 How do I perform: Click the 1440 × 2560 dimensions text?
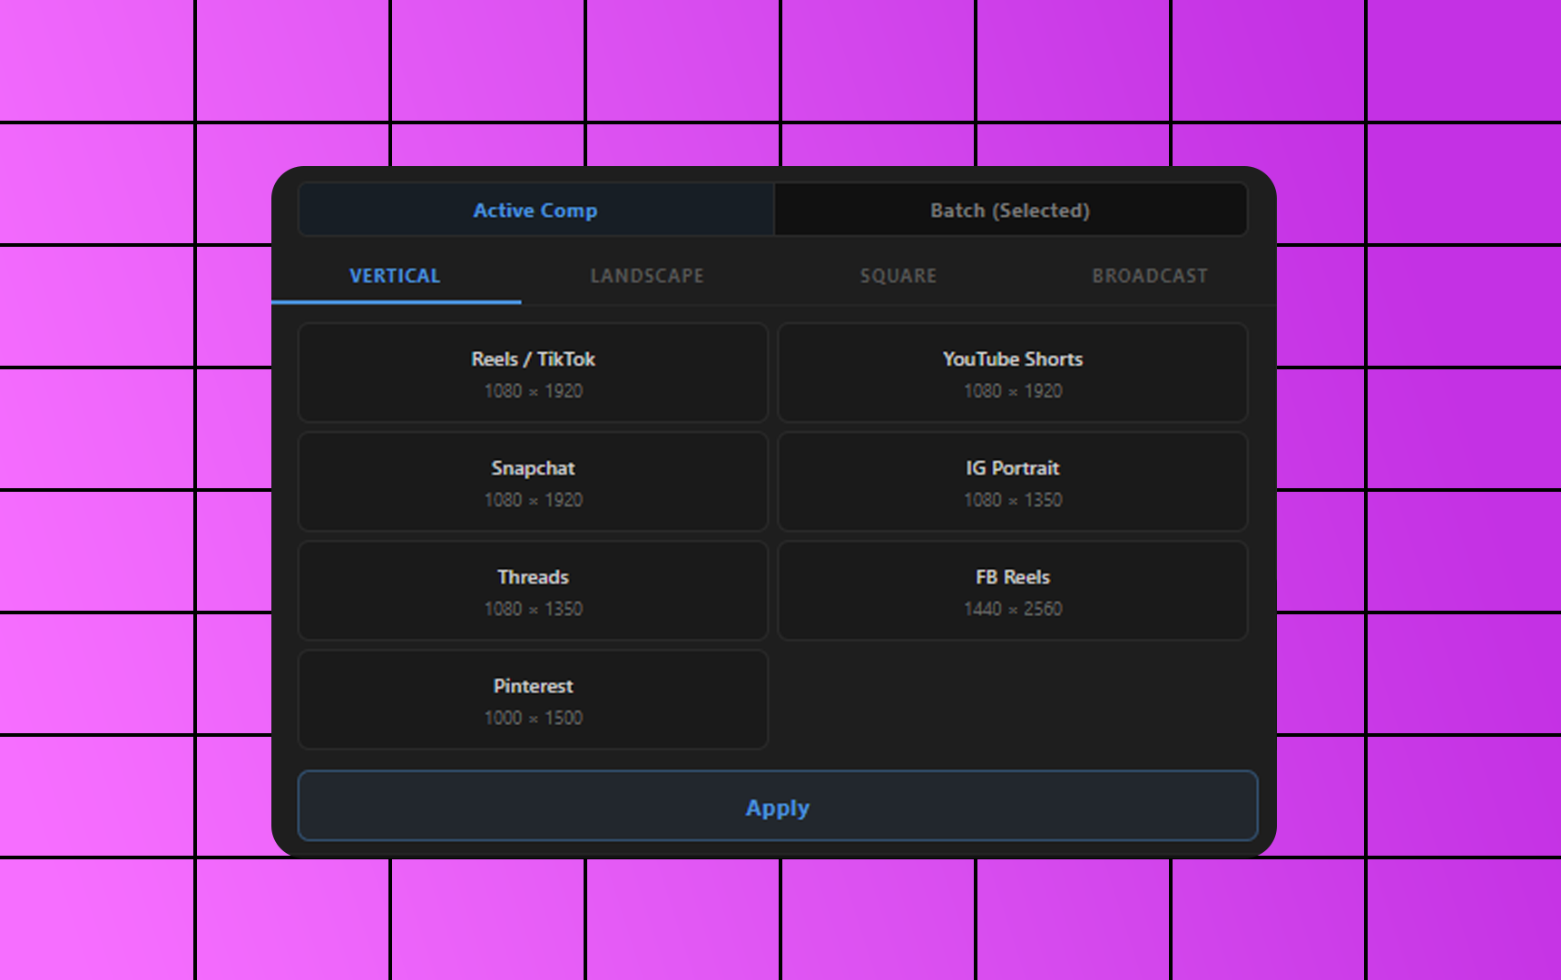(1013, 609)
